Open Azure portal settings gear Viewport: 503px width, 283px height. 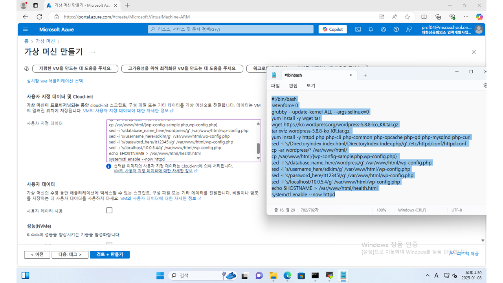point(383,29)
